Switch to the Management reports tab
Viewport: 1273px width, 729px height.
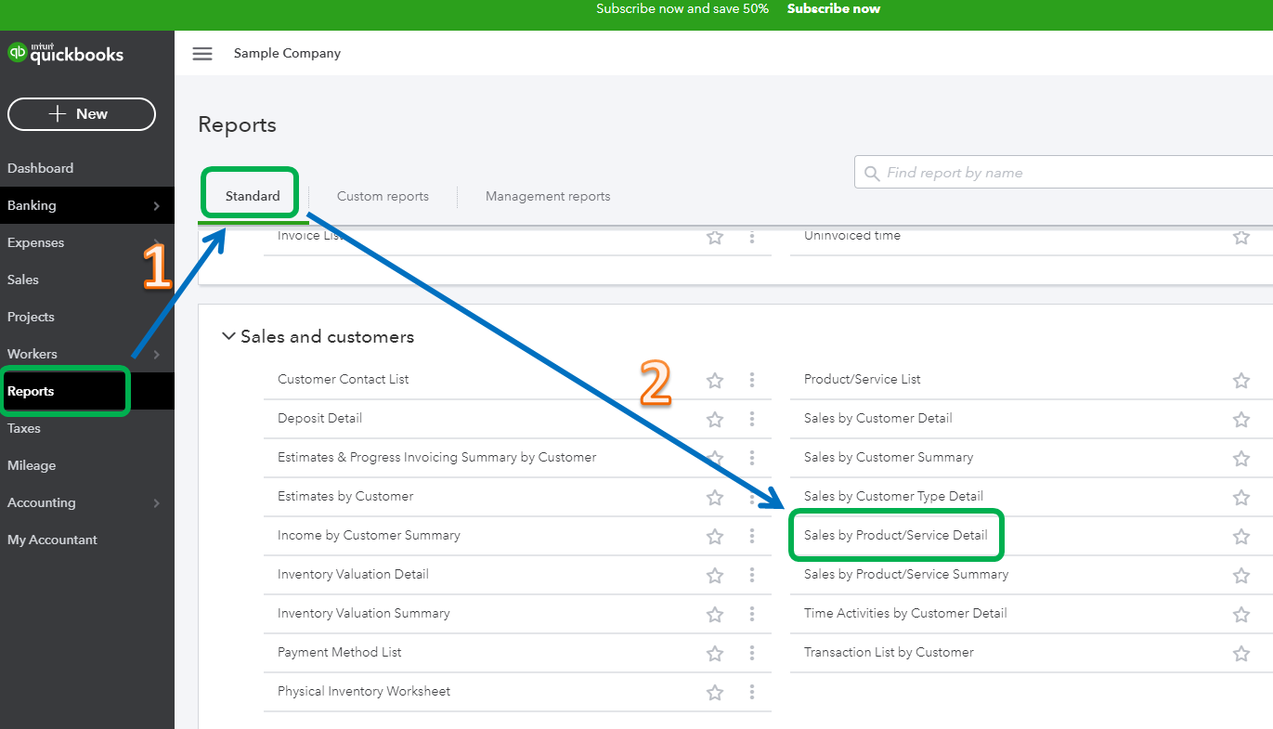tap(548, 197)
